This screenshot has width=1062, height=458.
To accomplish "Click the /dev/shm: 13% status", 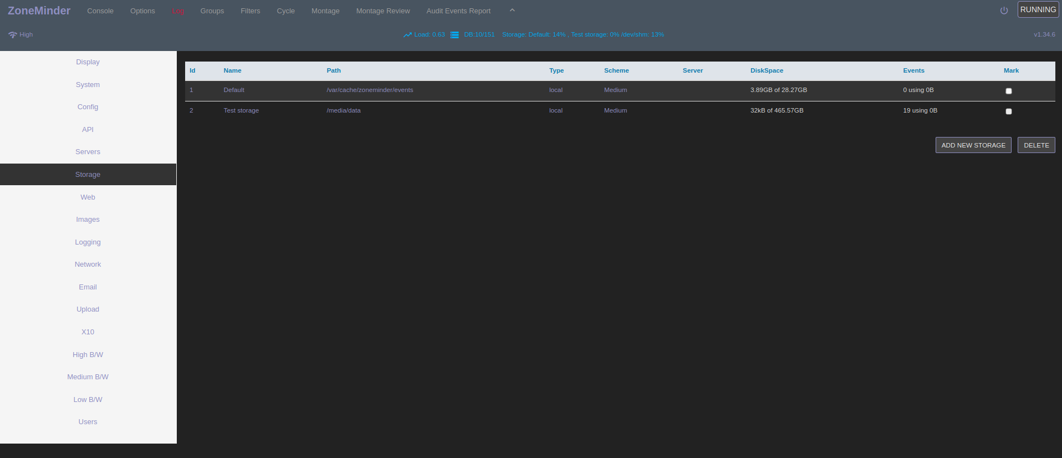I will 643,34.
